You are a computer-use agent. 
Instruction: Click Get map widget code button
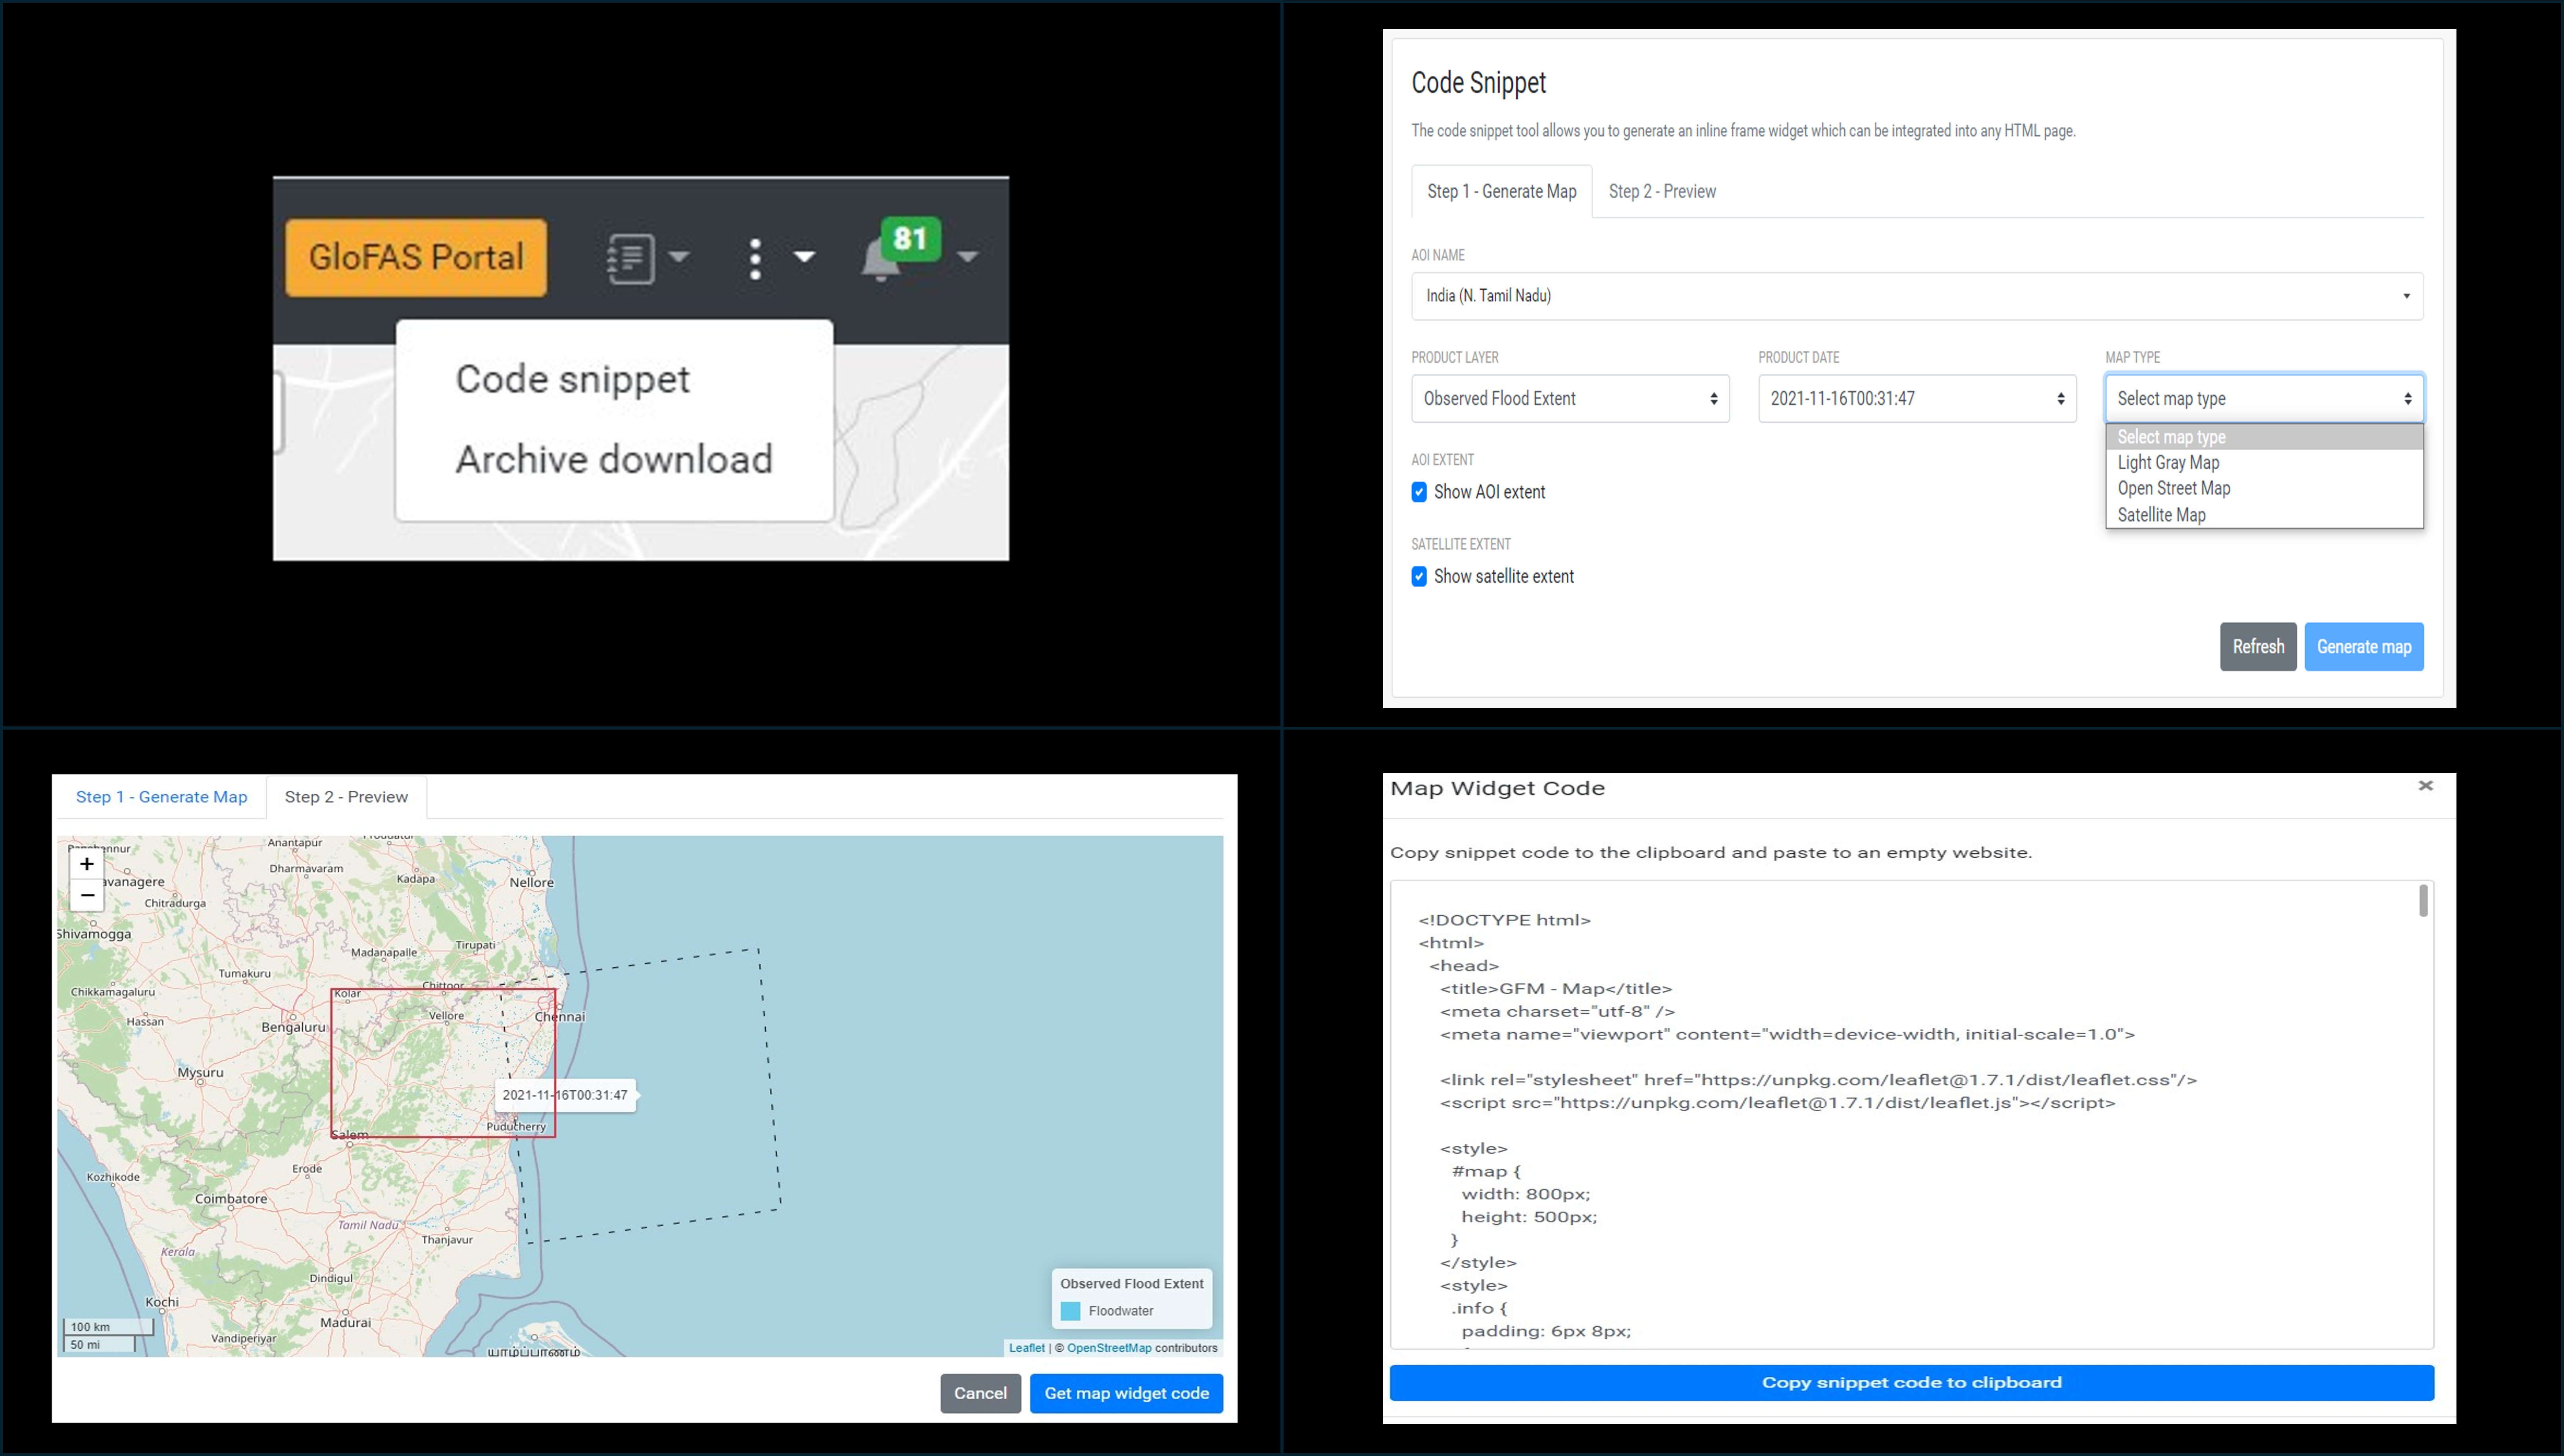(x=1126, y=1393)
